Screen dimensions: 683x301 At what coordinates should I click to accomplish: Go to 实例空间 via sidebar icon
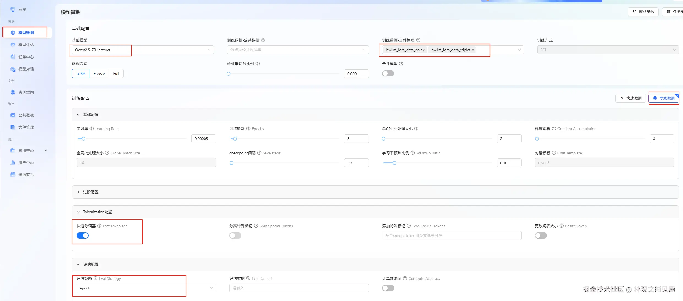[x=13, y=92]
